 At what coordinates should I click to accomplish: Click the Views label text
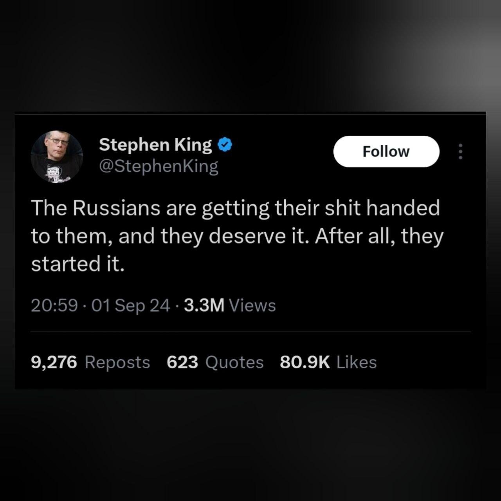(x=252, y=305)
